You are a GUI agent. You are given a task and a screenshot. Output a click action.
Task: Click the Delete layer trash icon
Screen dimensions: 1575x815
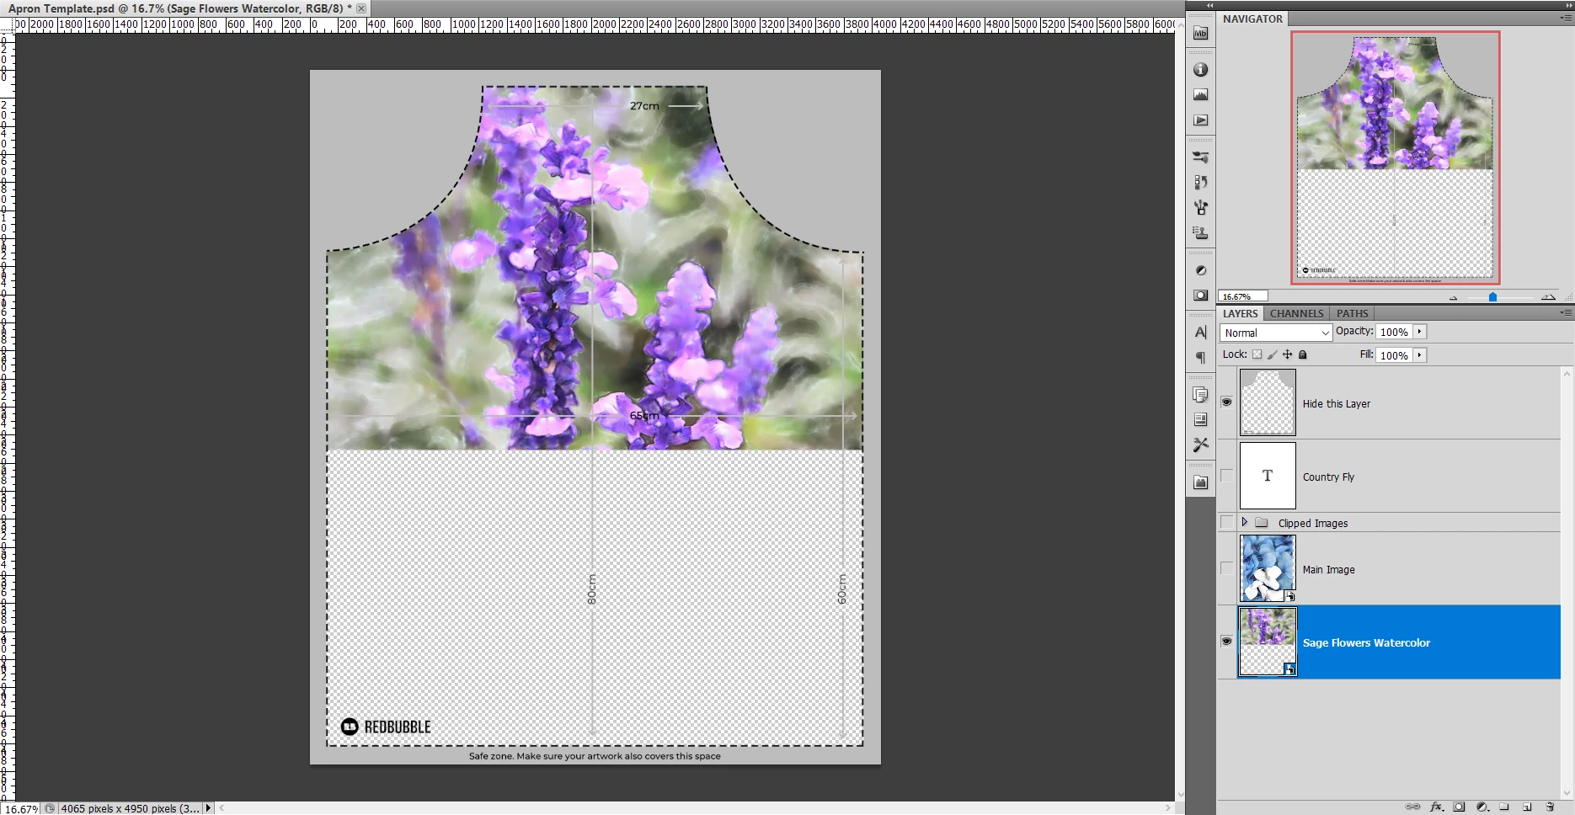(x=1550, y=807)
